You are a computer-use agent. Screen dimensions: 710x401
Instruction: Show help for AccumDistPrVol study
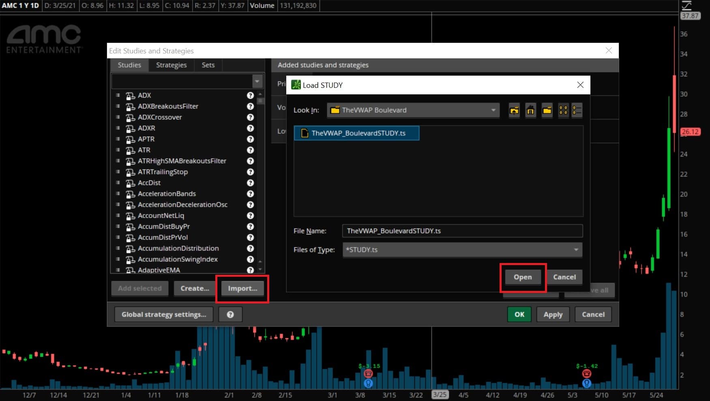click(x=250, y=238)
